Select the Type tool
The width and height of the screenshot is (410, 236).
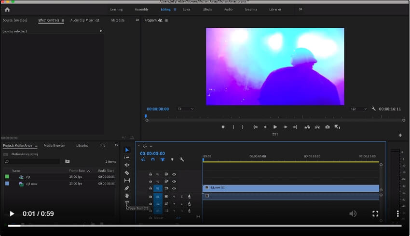[127, 203]
